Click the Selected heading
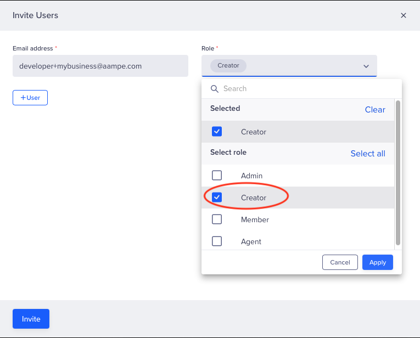The height and width of the screenshot is (338, 420). (225, 109)
